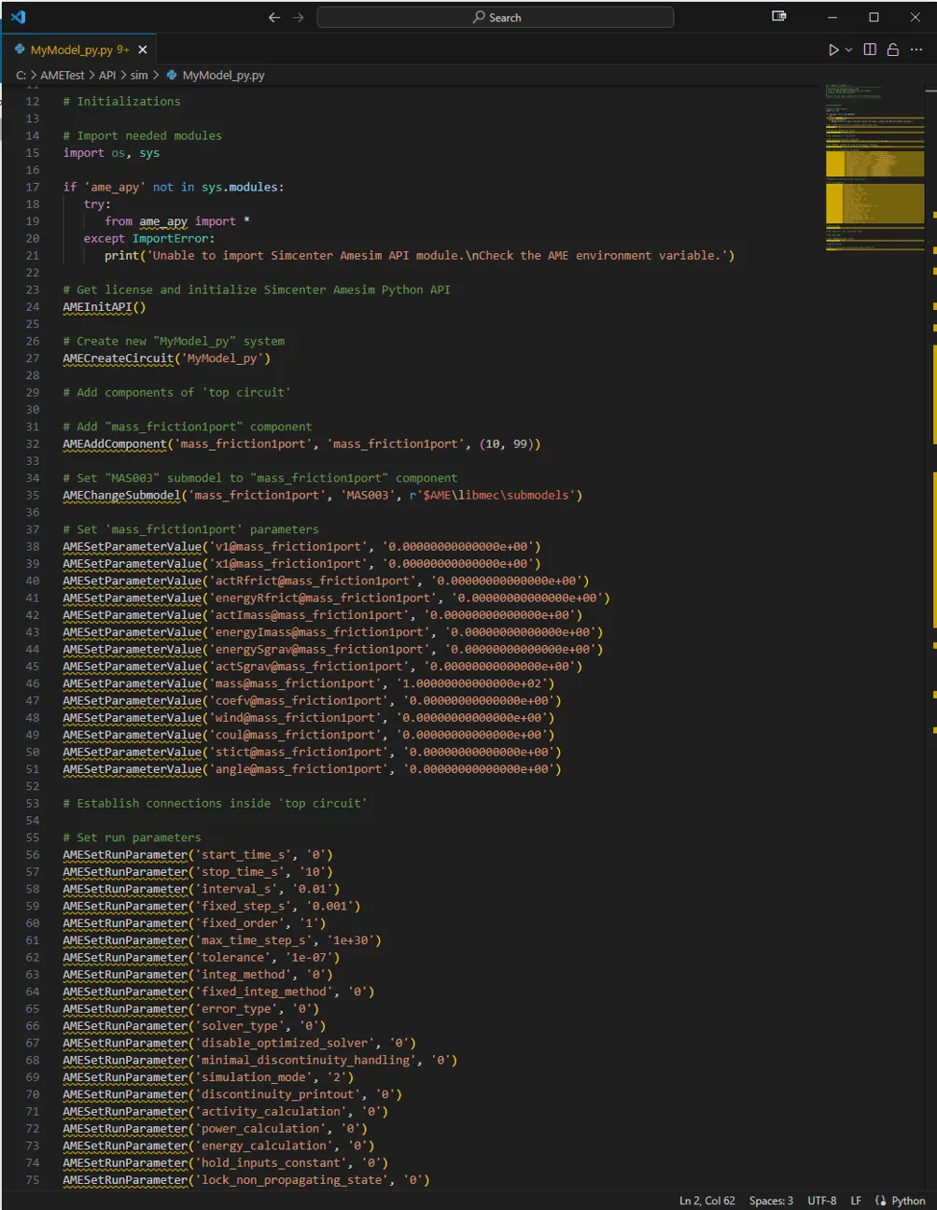The image size is (937, 1210).
Task: Open the API breadcrumb segment
Action: coord(107,75)
